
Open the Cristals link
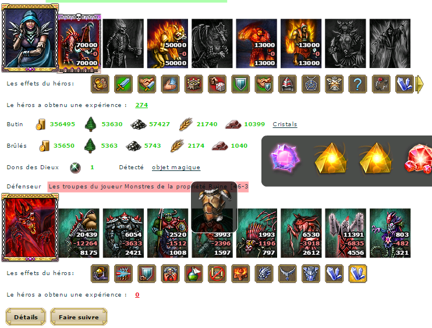pyautogui.click(x=285, y=124)
